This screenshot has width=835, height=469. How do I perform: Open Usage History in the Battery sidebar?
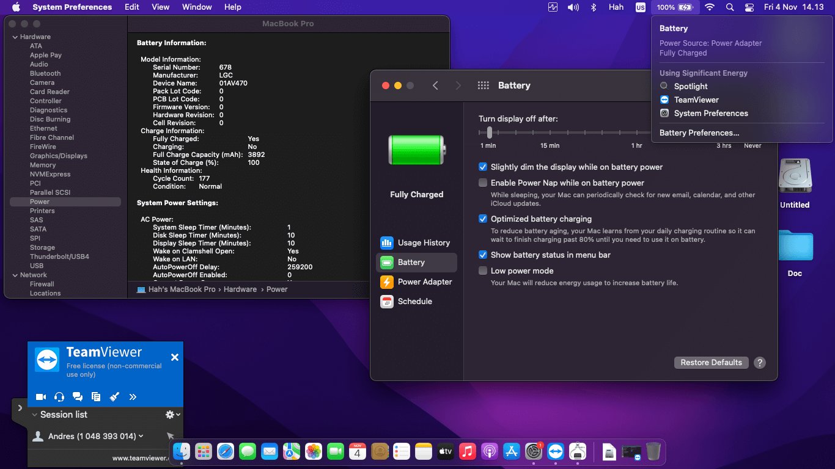416,243
